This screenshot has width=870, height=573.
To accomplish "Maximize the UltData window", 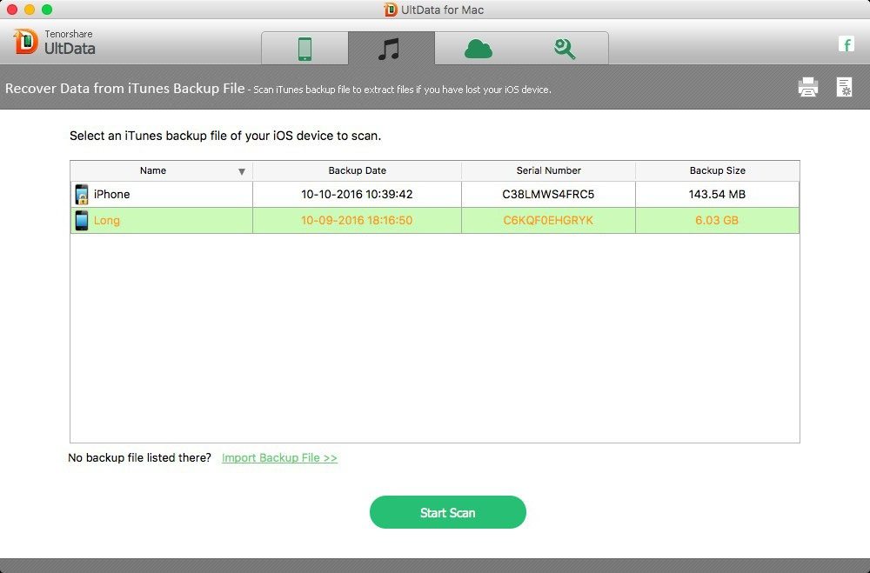I will coord(47,10).
